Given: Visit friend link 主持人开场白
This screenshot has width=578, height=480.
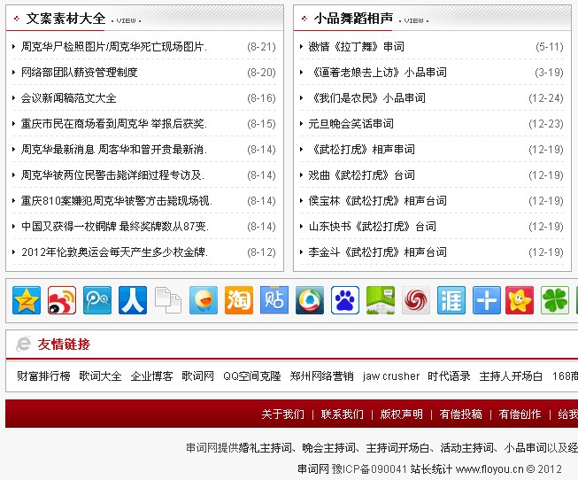Looking at the screenshot, I should pyautogui.click(x=512, y=376).
